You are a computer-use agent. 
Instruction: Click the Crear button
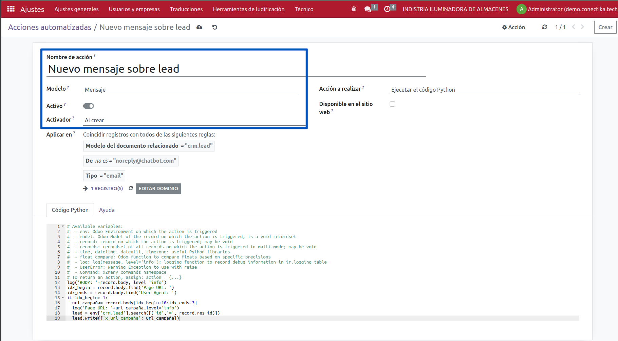pos(605,27)
